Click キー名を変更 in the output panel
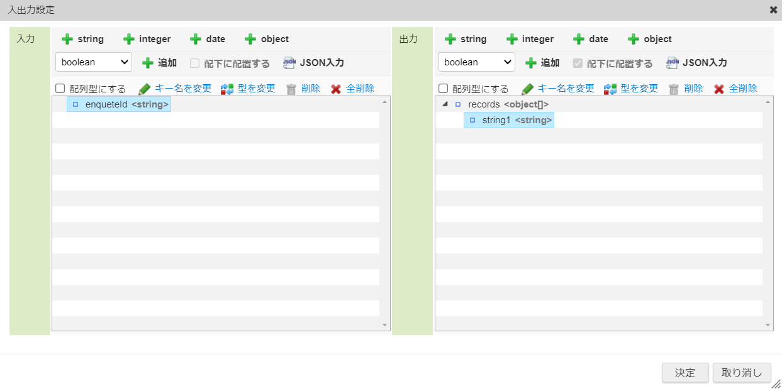 (558, 89)
